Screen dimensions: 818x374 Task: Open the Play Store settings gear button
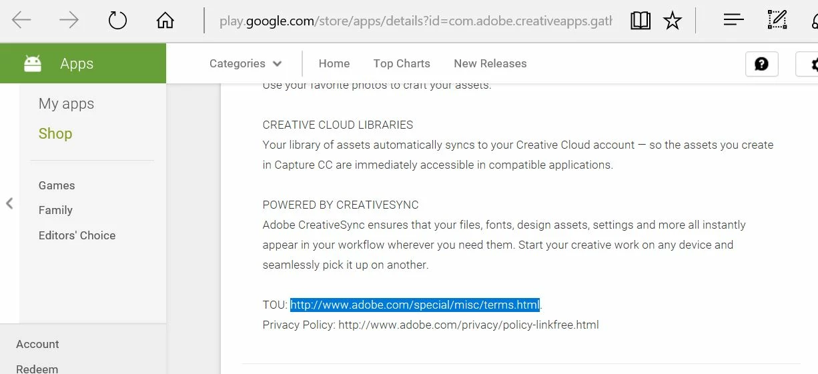tap(807, 64)
